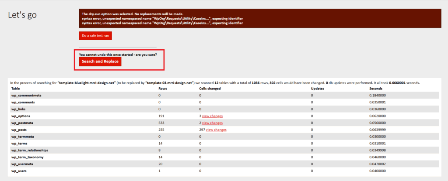The image size is (448, 181).
Task: Select the wp_term_taxonomy table name
Action: click(27, 157)
